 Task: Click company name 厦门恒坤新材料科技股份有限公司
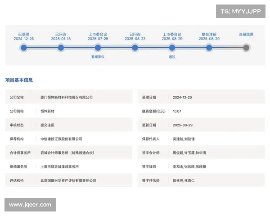click(x=66, y=97)
